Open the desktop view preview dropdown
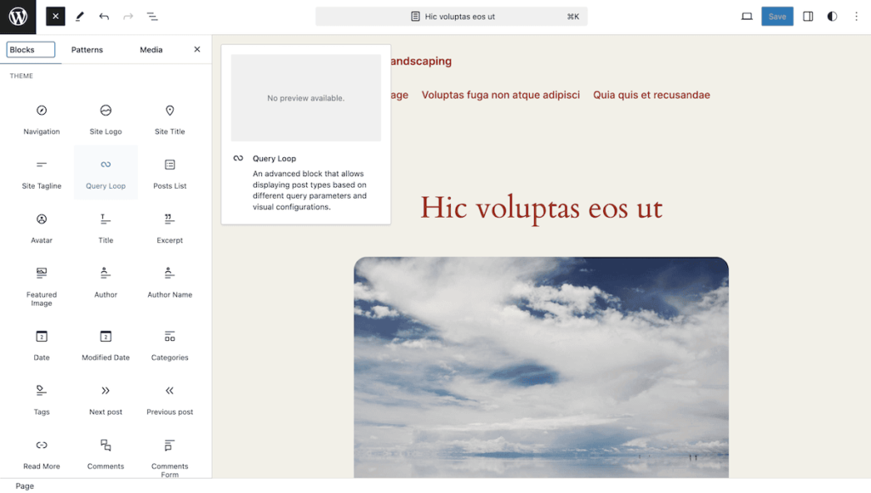The height and width of the screenshot is (493, 871). (x=747, y=16)
